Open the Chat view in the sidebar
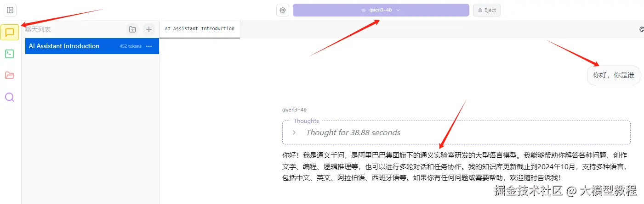This screenshot has width=644, height=204. click(x=10, y=33)
